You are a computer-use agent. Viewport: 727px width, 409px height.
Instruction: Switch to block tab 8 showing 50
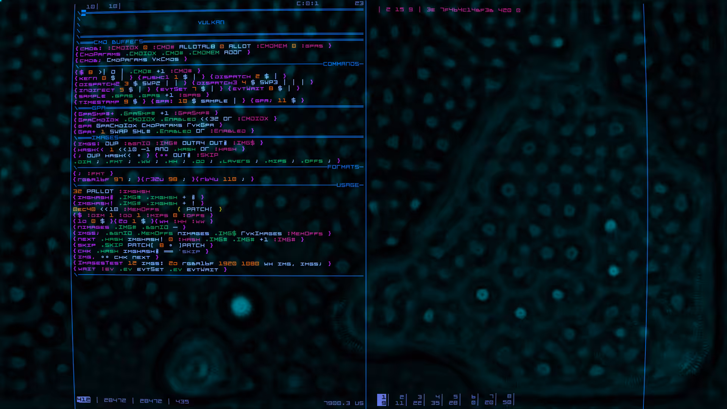507,400
